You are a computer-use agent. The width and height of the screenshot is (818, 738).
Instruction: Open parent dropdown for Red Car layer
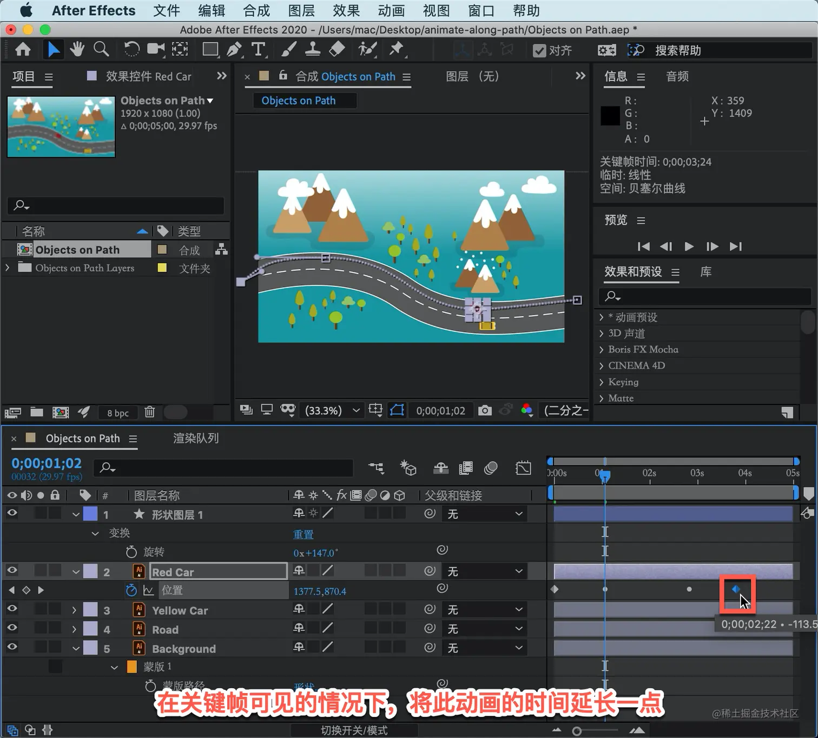click(x=485, y=572)
